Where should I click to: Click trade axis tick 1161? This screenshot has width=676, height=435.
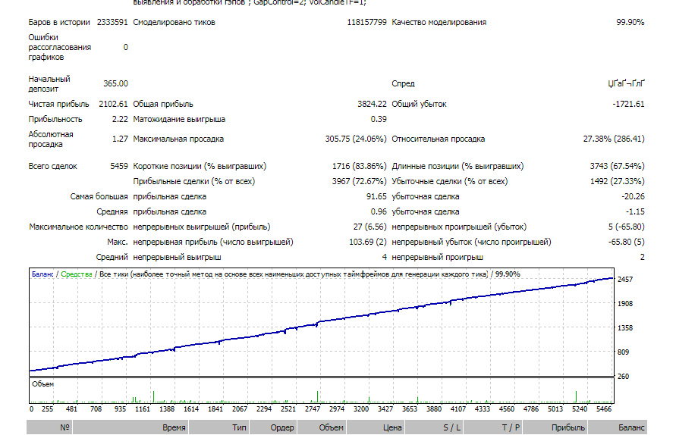pyautogui.click(x=143, y=408)
